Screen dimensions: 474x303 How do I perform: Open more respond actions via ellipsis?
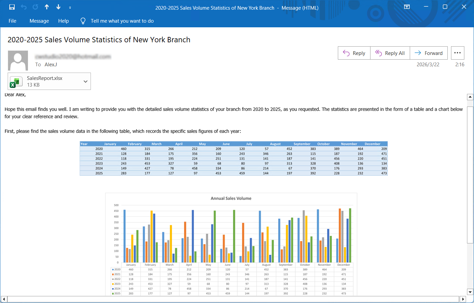[457, 53]
